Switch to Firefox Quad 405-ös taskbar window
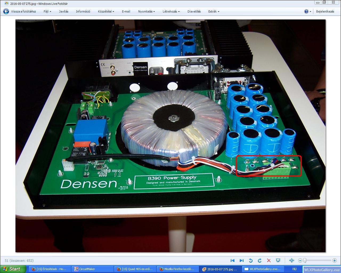Image resolution: width=341 pixels, height=273 pixels. [135, 269]
